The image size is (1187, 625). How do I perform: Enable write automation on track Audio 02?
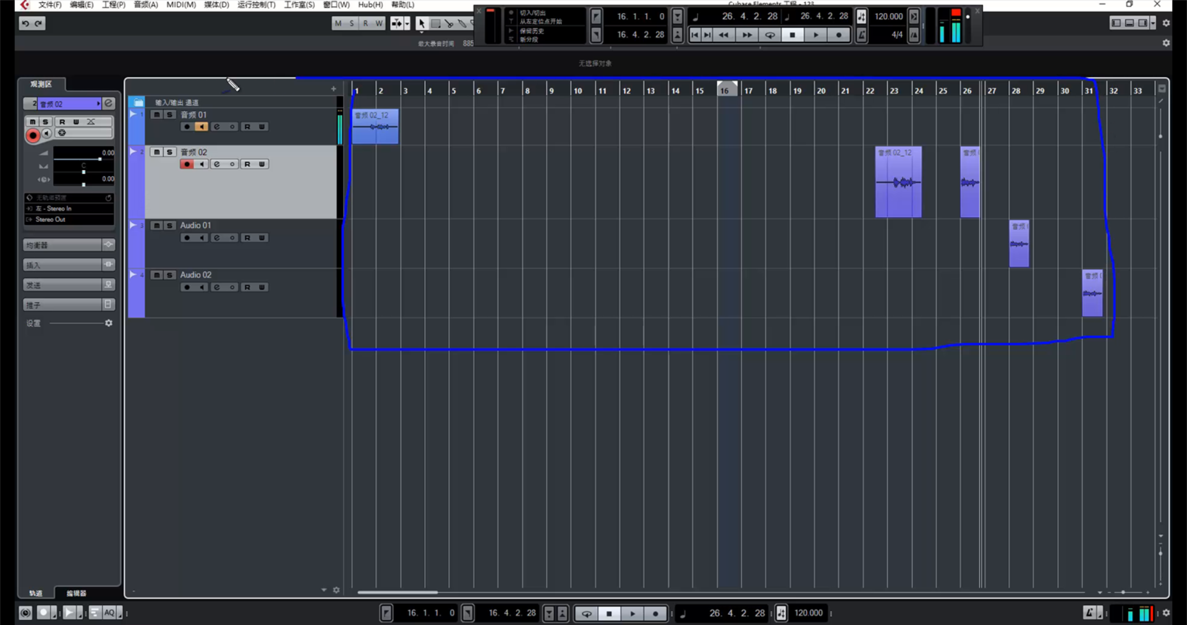[262, 287]
